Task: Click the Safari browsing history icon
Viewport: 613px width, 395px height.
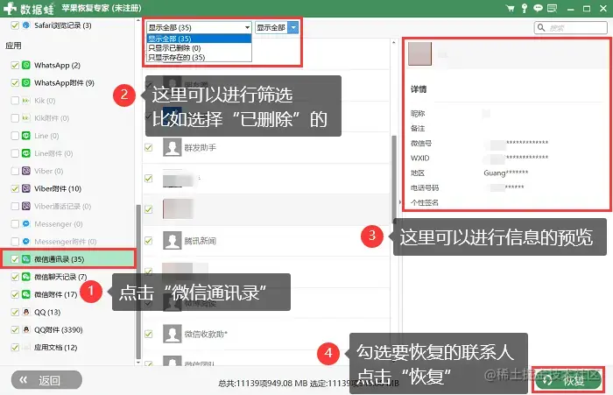Action: click(x=26, y=25)
